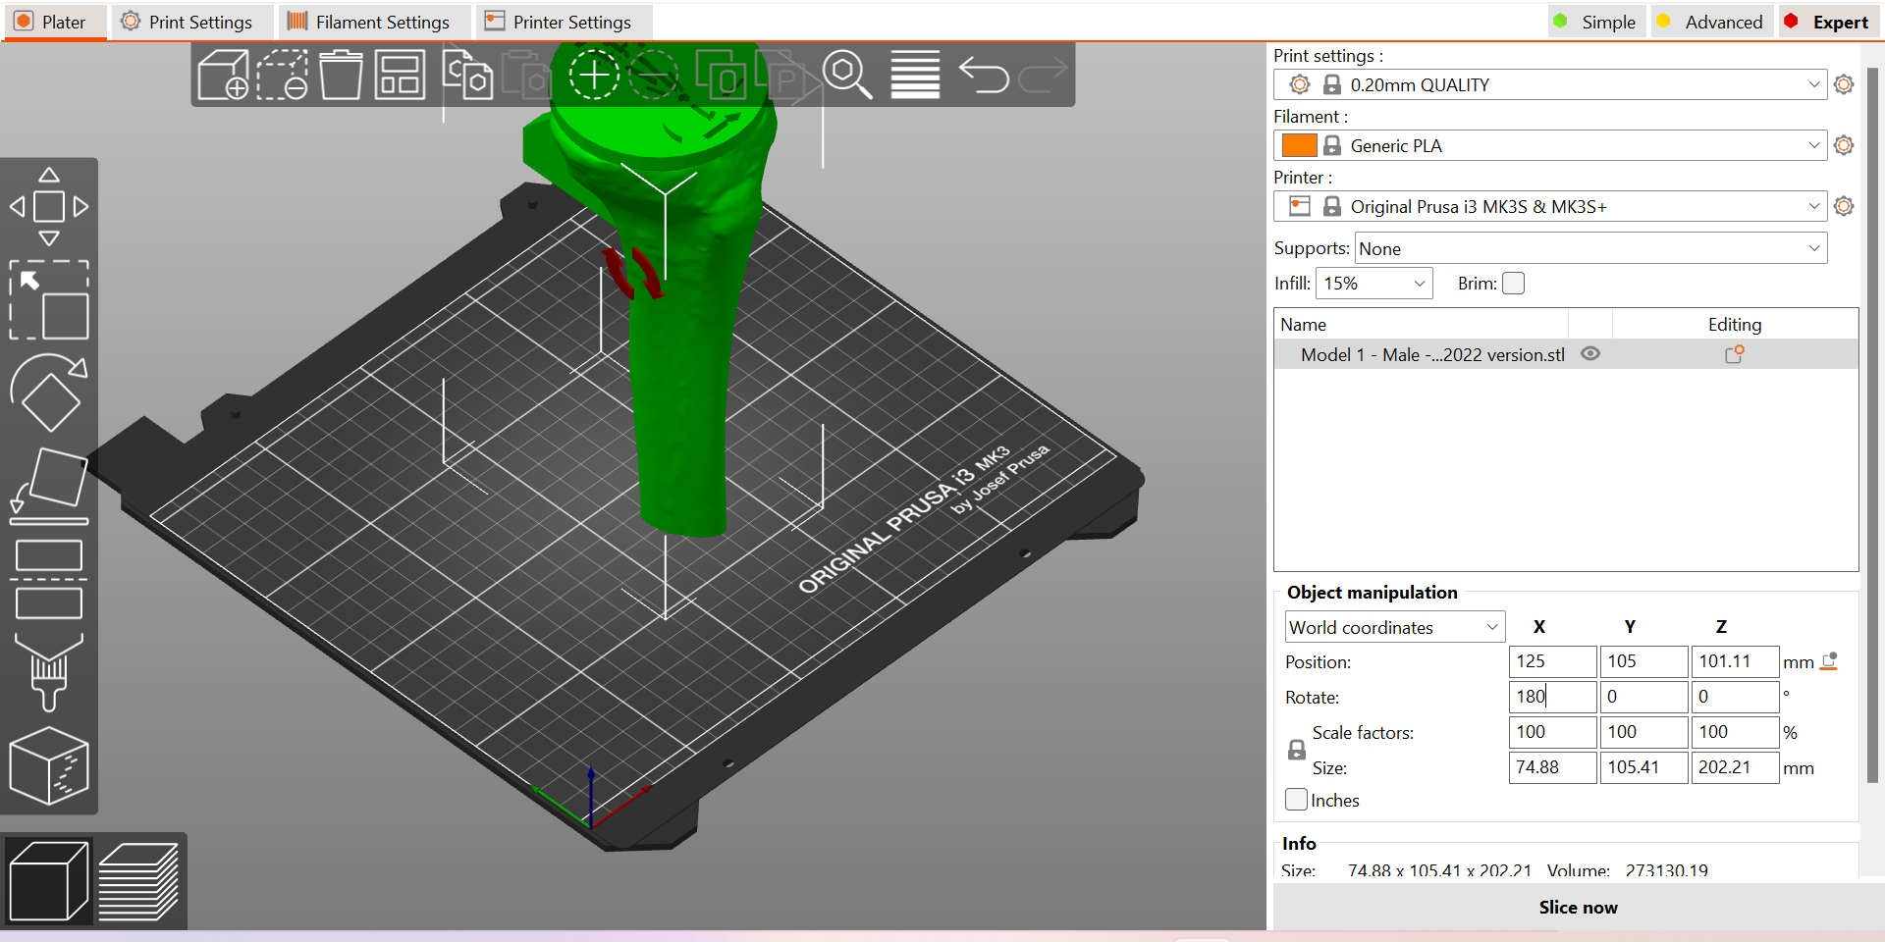Open the Printer Settings tab

(x=559, y=22)
